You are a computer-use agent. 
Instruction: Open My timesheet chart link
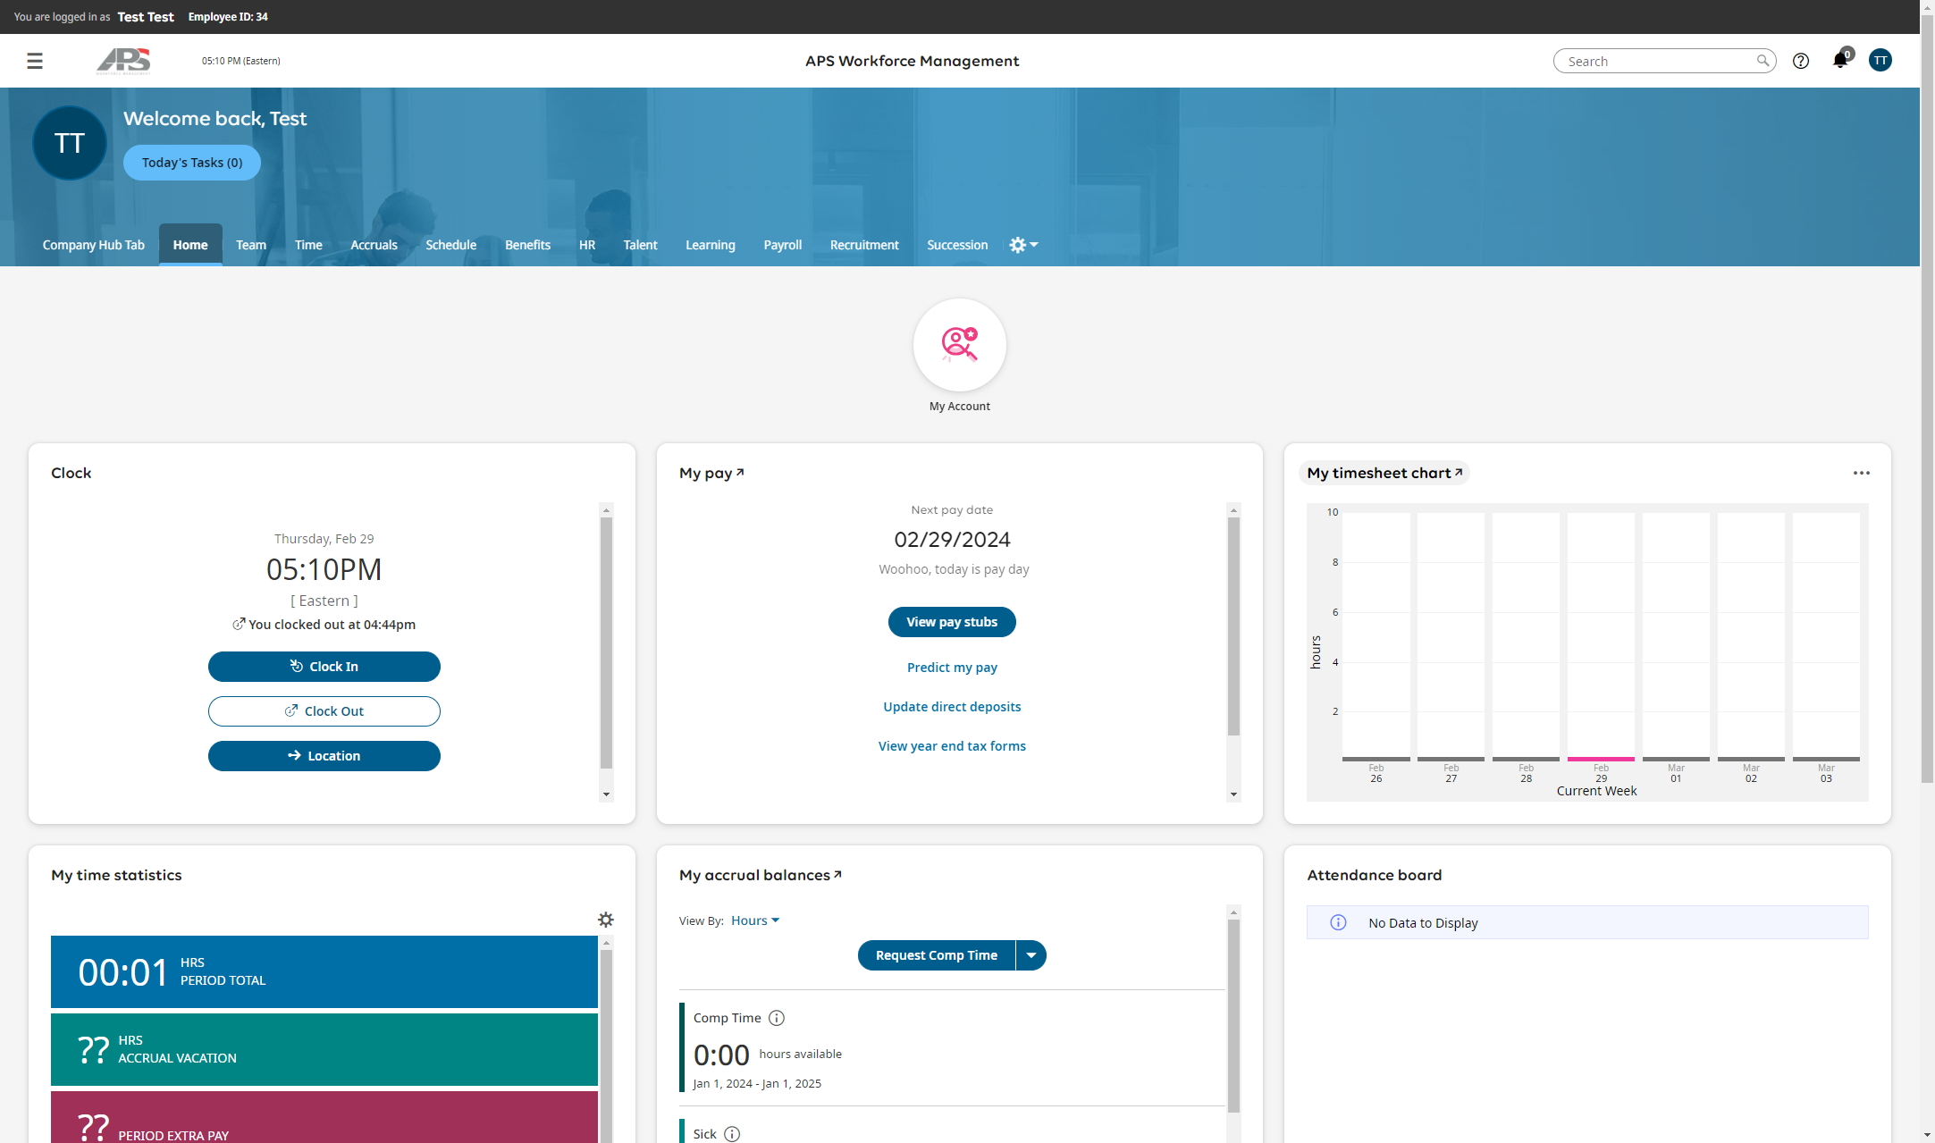click(1384, 473)
